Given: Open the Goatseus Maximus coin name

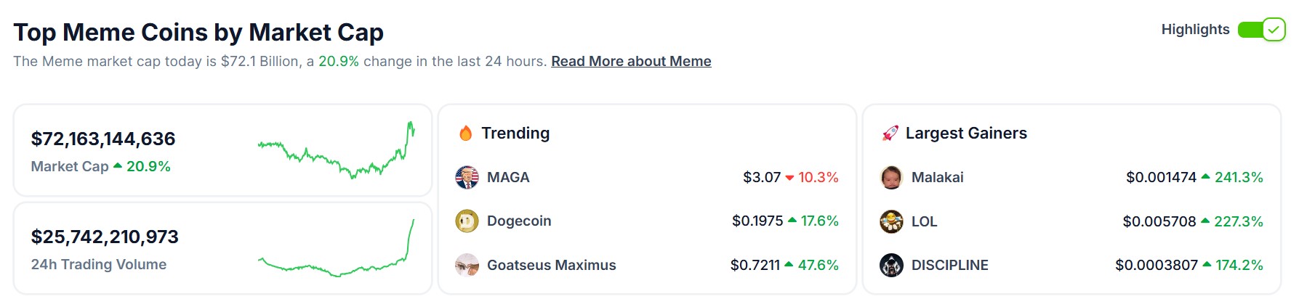Looking at the screenshot, I should 551,265.
